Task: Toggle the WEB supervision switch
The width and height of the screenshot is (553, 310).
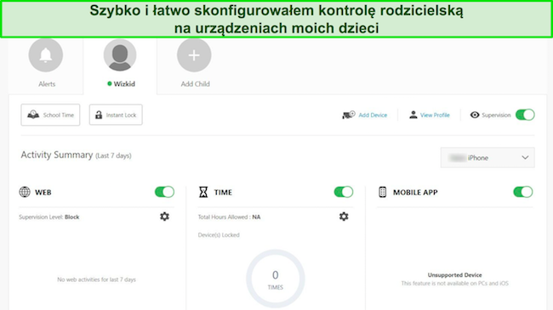Action: click(x=164, y=192)
